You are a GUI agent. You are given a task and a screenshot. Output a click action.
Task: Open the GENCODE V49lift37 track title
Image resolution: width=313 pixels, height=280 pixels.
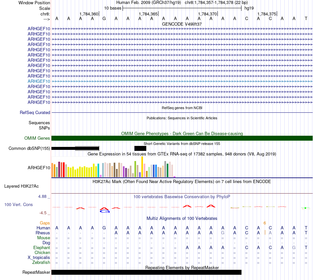pos(182,24)
